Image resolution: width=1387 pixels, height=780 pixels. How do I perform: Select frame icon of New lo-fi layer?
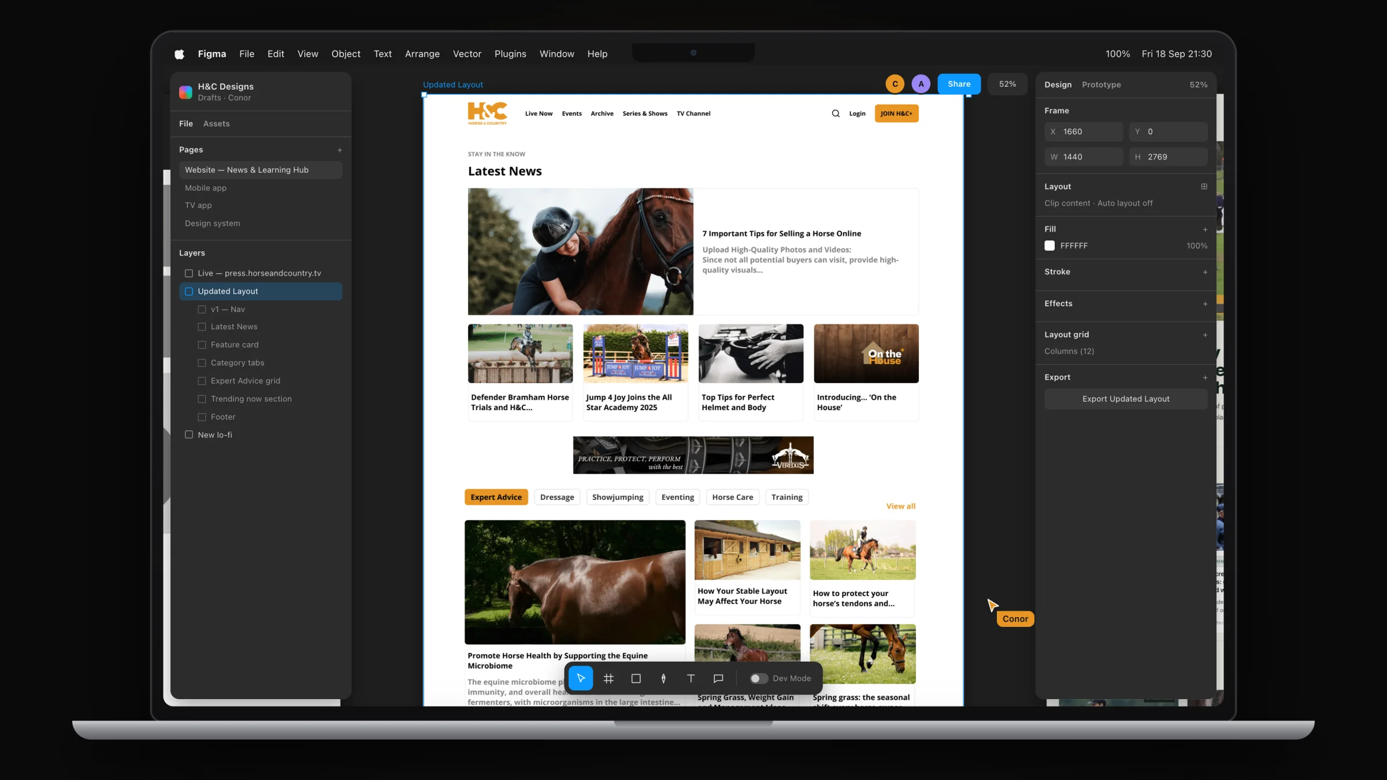(x=189, y=434)
